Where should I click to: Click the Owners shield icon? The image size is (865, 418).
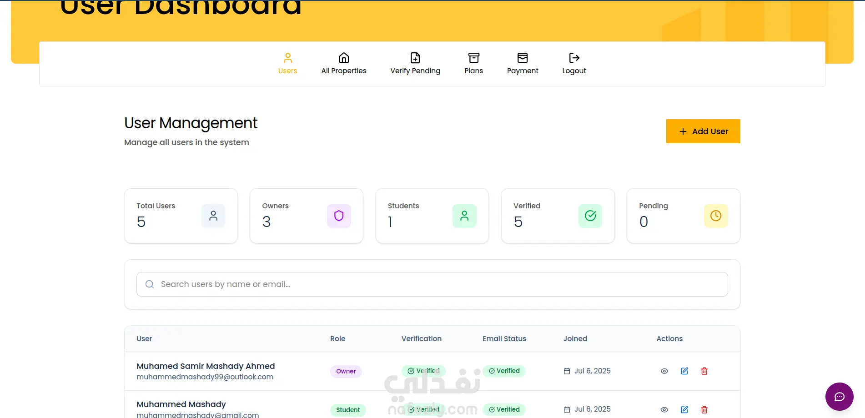339,216
